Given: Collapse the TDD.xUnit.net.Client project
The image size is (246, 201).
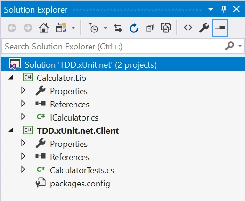Looking at the screenshot, I should pyautogui.click(x=11, y=130).
